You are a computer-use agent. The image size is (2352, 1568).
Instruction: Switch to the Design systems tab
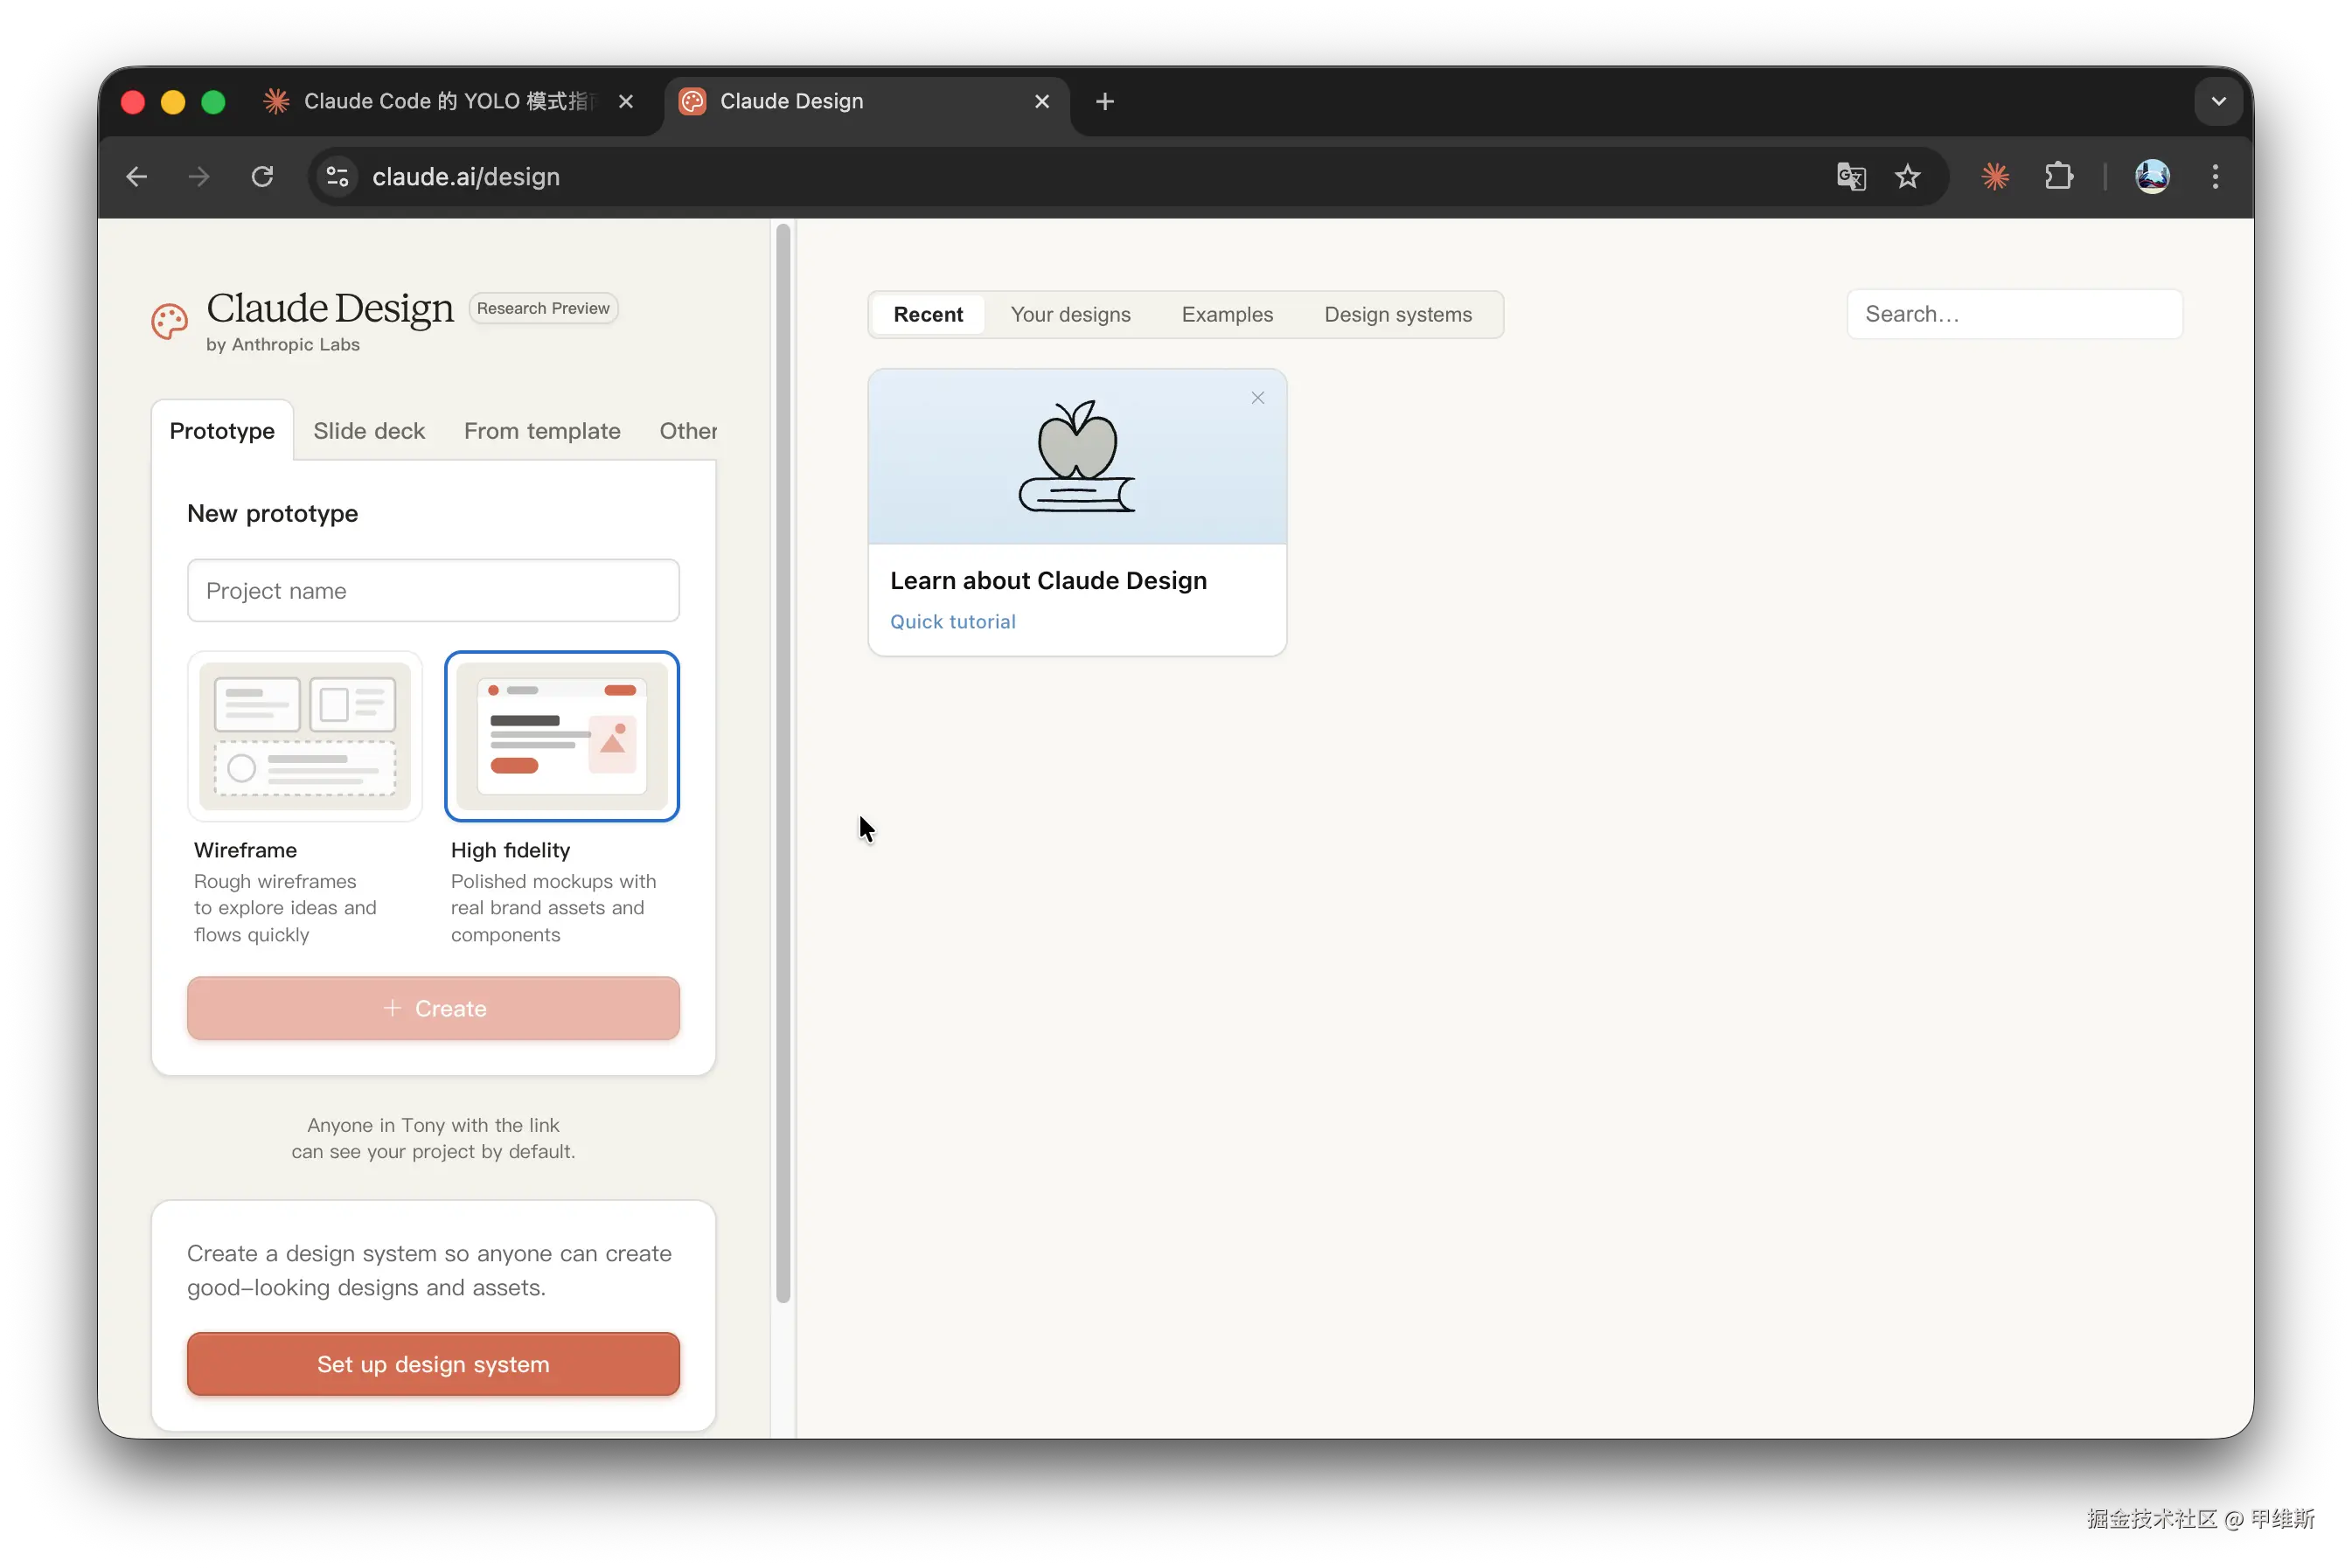[1397, 315]
